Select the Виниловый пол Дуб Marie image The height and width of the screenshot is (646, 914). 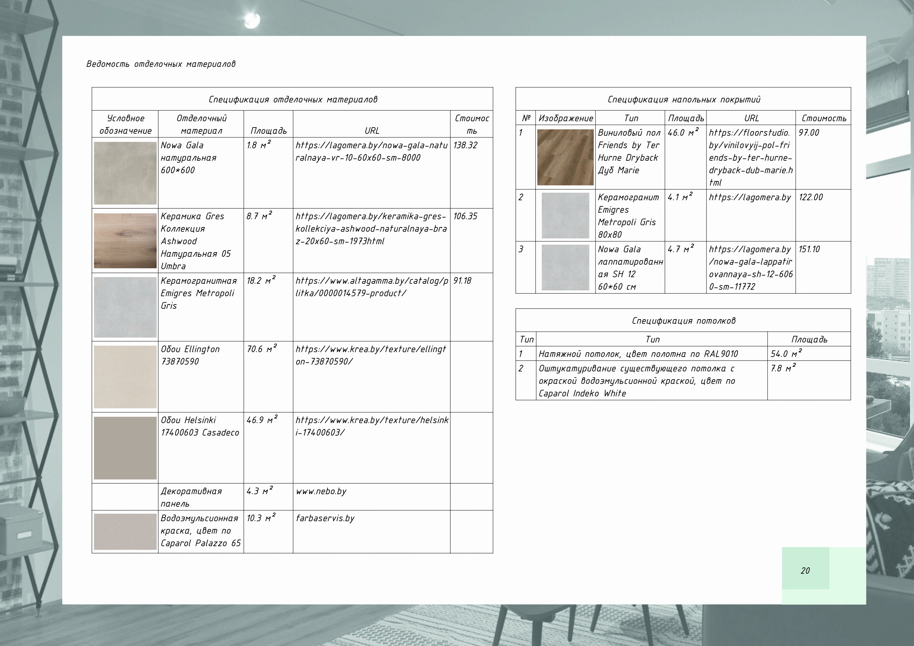tap(565, 157)
